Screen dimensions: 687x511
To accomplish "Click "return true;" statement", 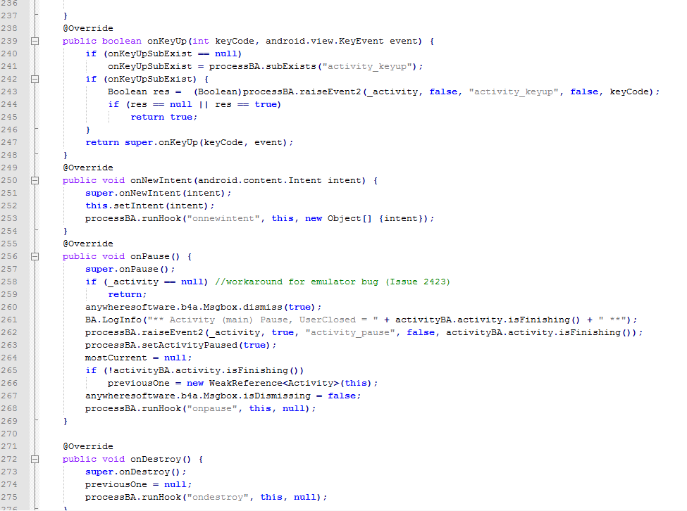I will point(164,118).
